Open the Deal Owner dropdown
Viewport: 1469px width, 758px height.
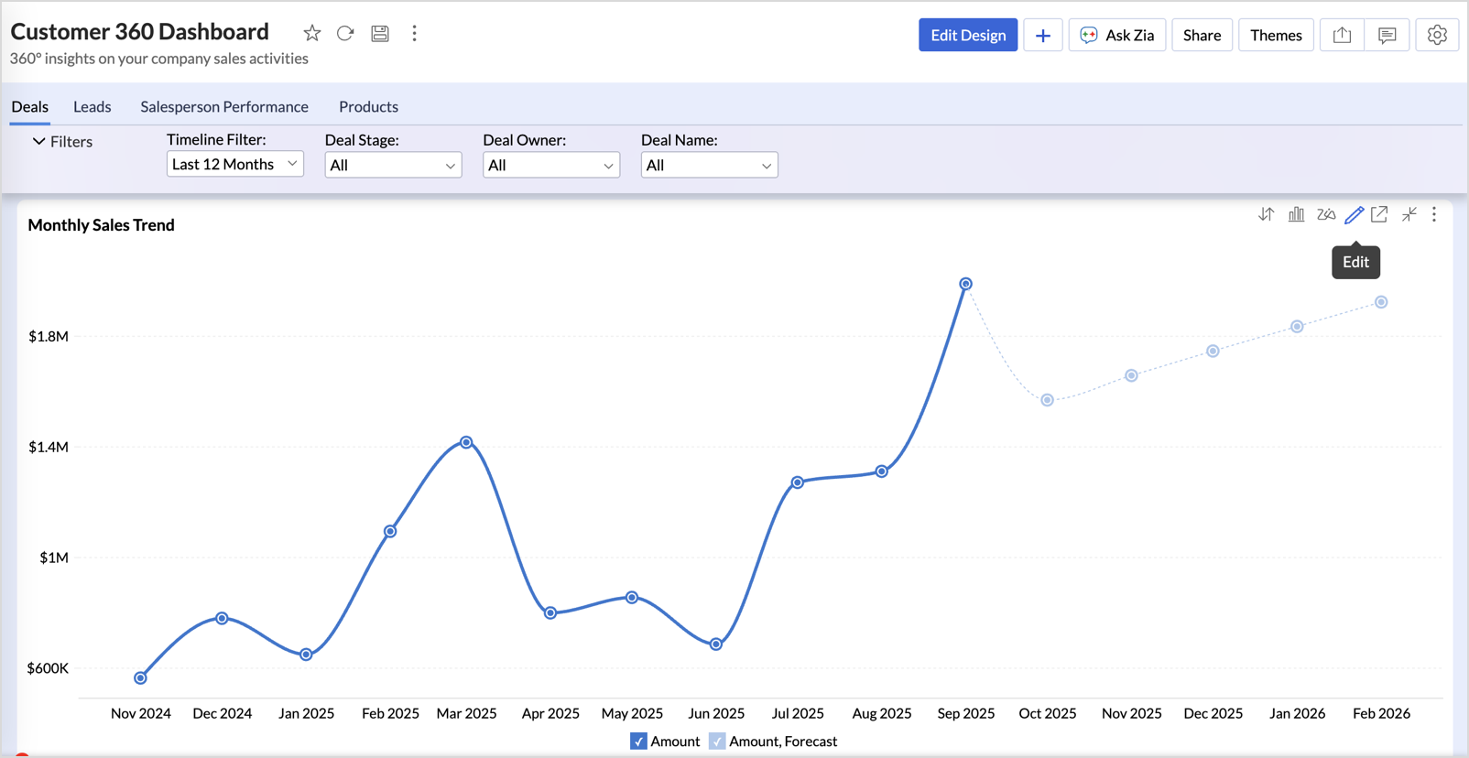tap(550, 166)
